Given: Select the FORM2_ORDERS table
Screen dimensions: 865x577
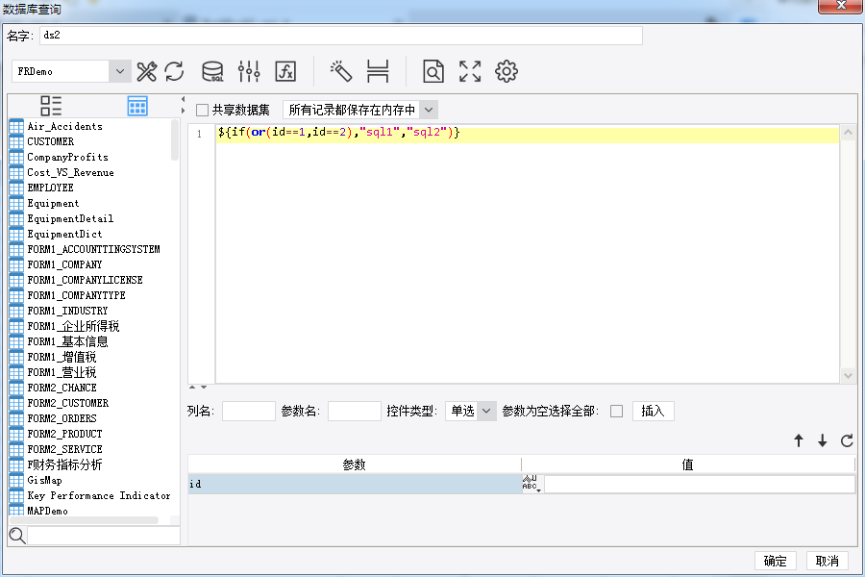Looking at the screenshot, I should click(62, 418).
